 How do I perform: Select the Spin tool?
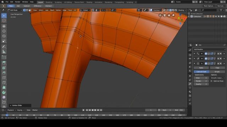[4, 92]
